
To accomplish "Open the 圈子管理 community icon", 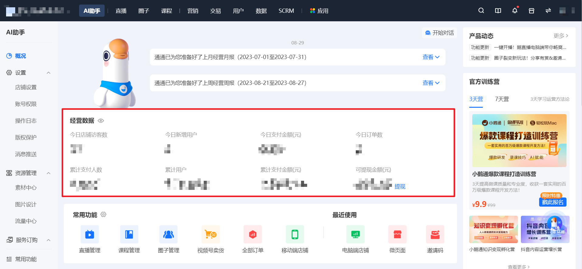I will click(168, 234).
